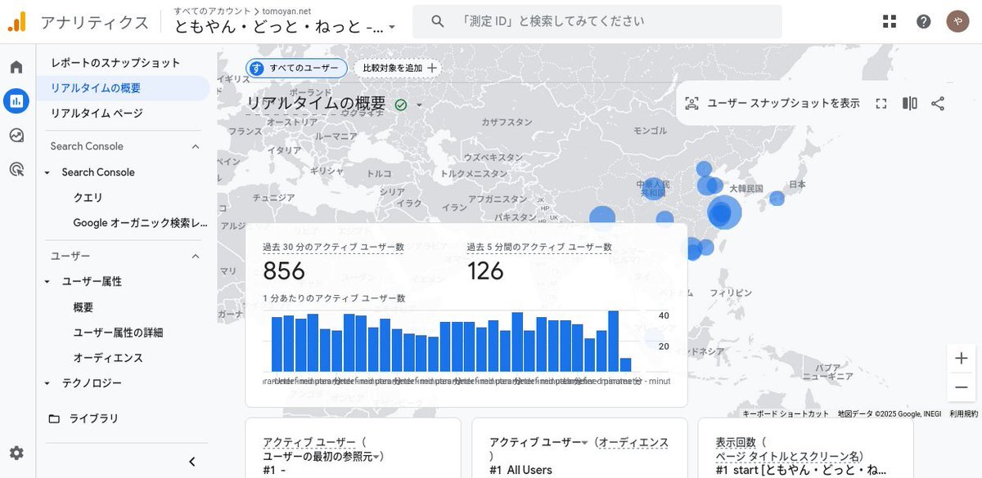Click 比較対象を追加 button

click(400, 68)
